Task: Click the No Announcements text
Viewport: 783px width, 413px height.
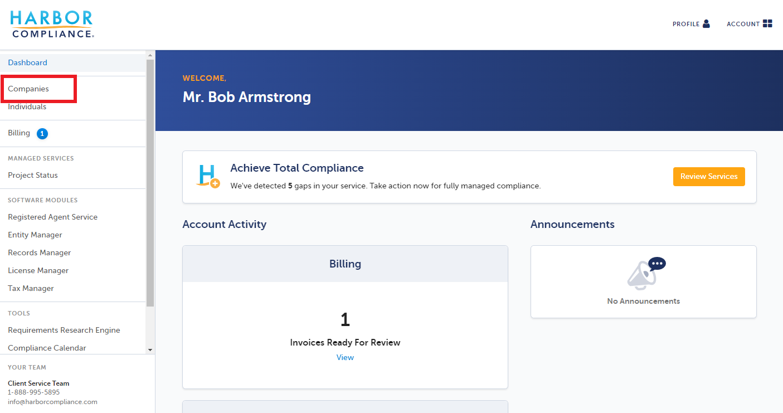Action: pyautogui.click(x=644, y=301)
